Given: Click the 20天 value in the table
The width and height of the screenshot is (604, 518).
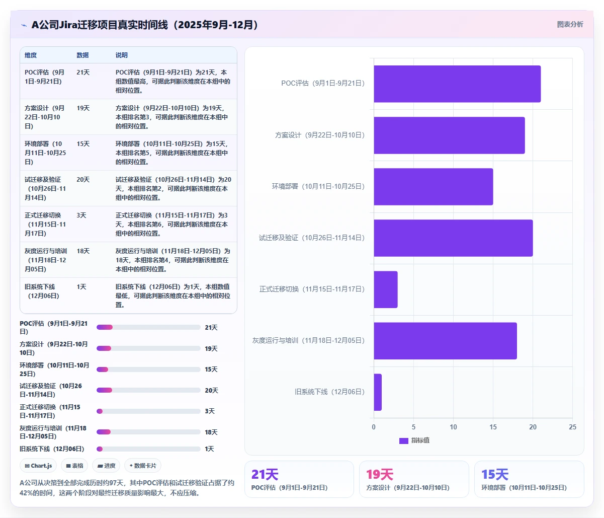Looking at the screenshot, I should [83, 179].
